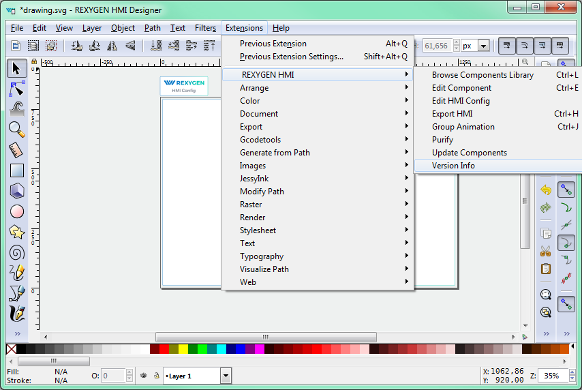Select the Rectangle tool
Viewport: 582px width, 390px height.
[x=17, y=170]
